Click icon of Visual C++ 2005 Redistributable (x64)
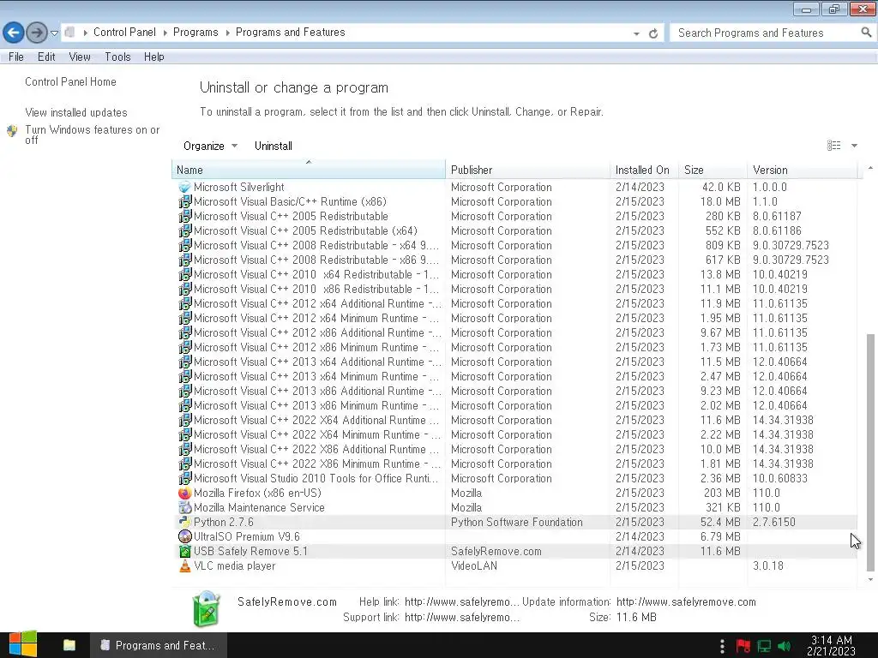The height and width of the screenshot is (658, 878). coord(185,230)
